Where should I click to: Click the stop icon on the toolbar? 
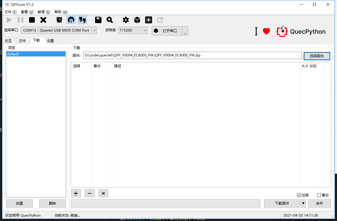(x=32, y=20)
